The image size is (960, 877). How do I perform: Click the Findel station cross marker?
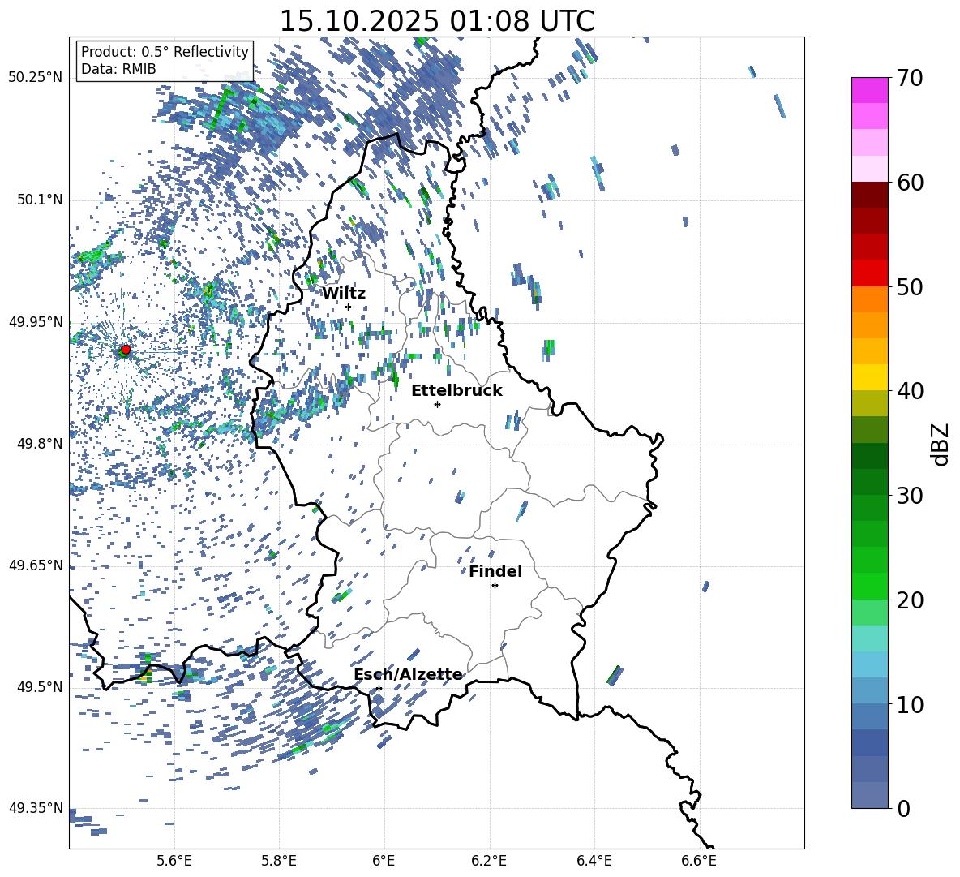pos(495,586)
